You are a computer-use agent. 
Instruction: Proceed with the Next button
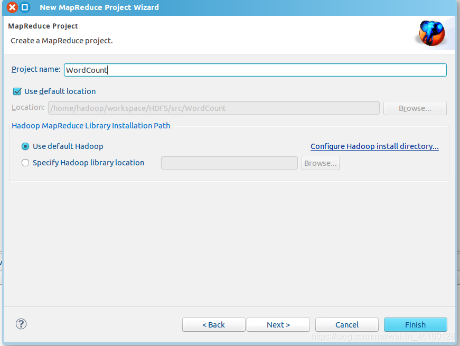click(278, 324)
